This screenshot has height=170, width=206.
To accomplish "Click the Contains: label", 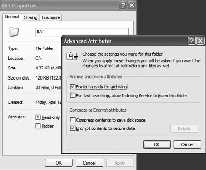I will pos(16,88).
